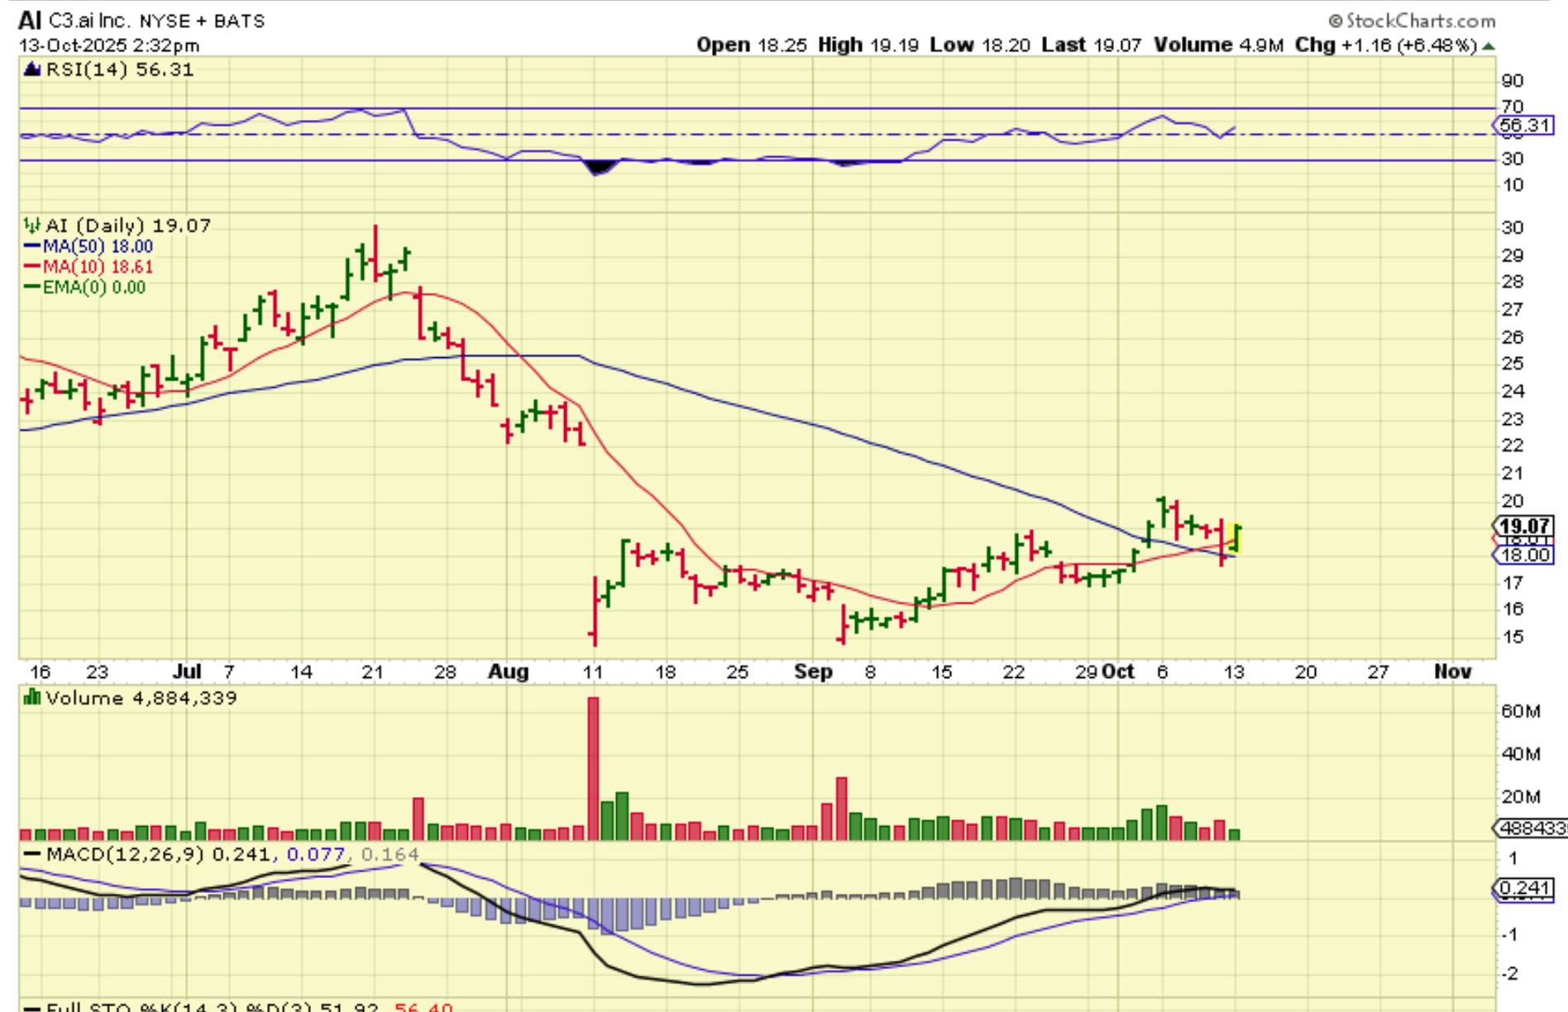This screenshot has width=1568, height=1012.
Task: Click the 10 level label on RSI axis
Action: coord(1513,185)
